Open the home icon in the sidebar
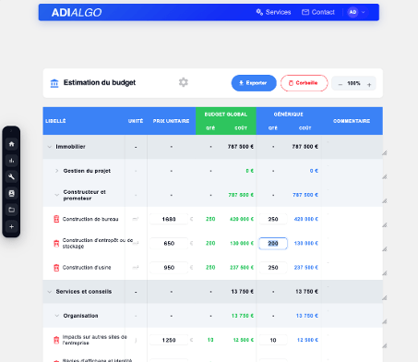The image size is (418, 362). pos(11,144)
